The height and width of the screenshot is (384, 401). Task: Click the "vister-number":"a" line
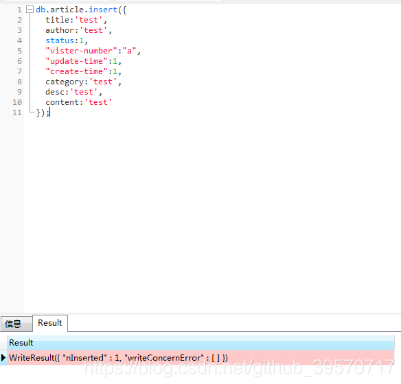pos(93,51)
